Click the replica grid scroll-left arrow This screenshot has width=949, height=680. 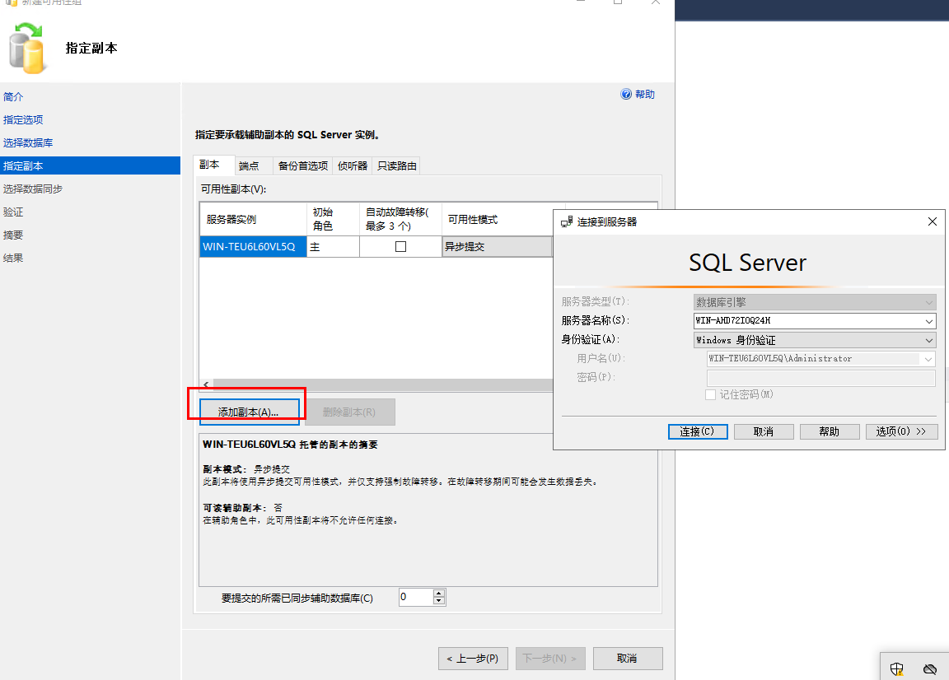point(207,384)
